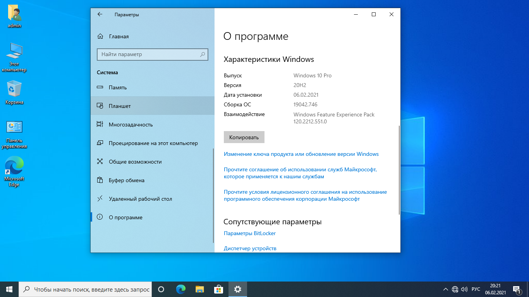Open the Главная settings home
Image resolution: width=529 pixels, height=297 pixels.
[x=152, y=36]
